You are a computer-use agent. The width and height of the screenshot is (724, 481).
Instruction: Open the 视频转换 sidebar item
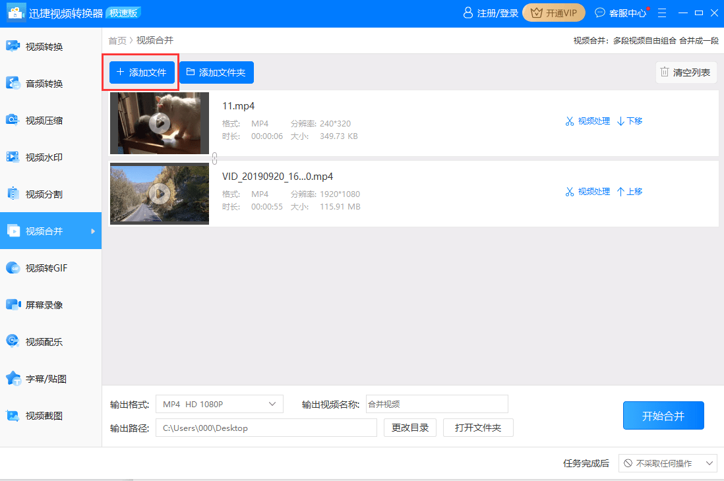coord(51,47)
